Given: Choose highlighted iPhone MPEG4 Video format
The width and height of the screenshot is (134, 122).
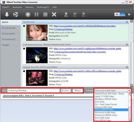Looking at the screenshot, I should point(111,110).
